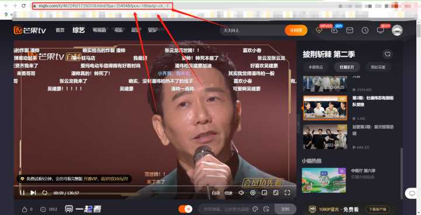This screenshot has height=215, width=421.
Task: Click the 发送 danmaku send button
Action: (285, 209)
